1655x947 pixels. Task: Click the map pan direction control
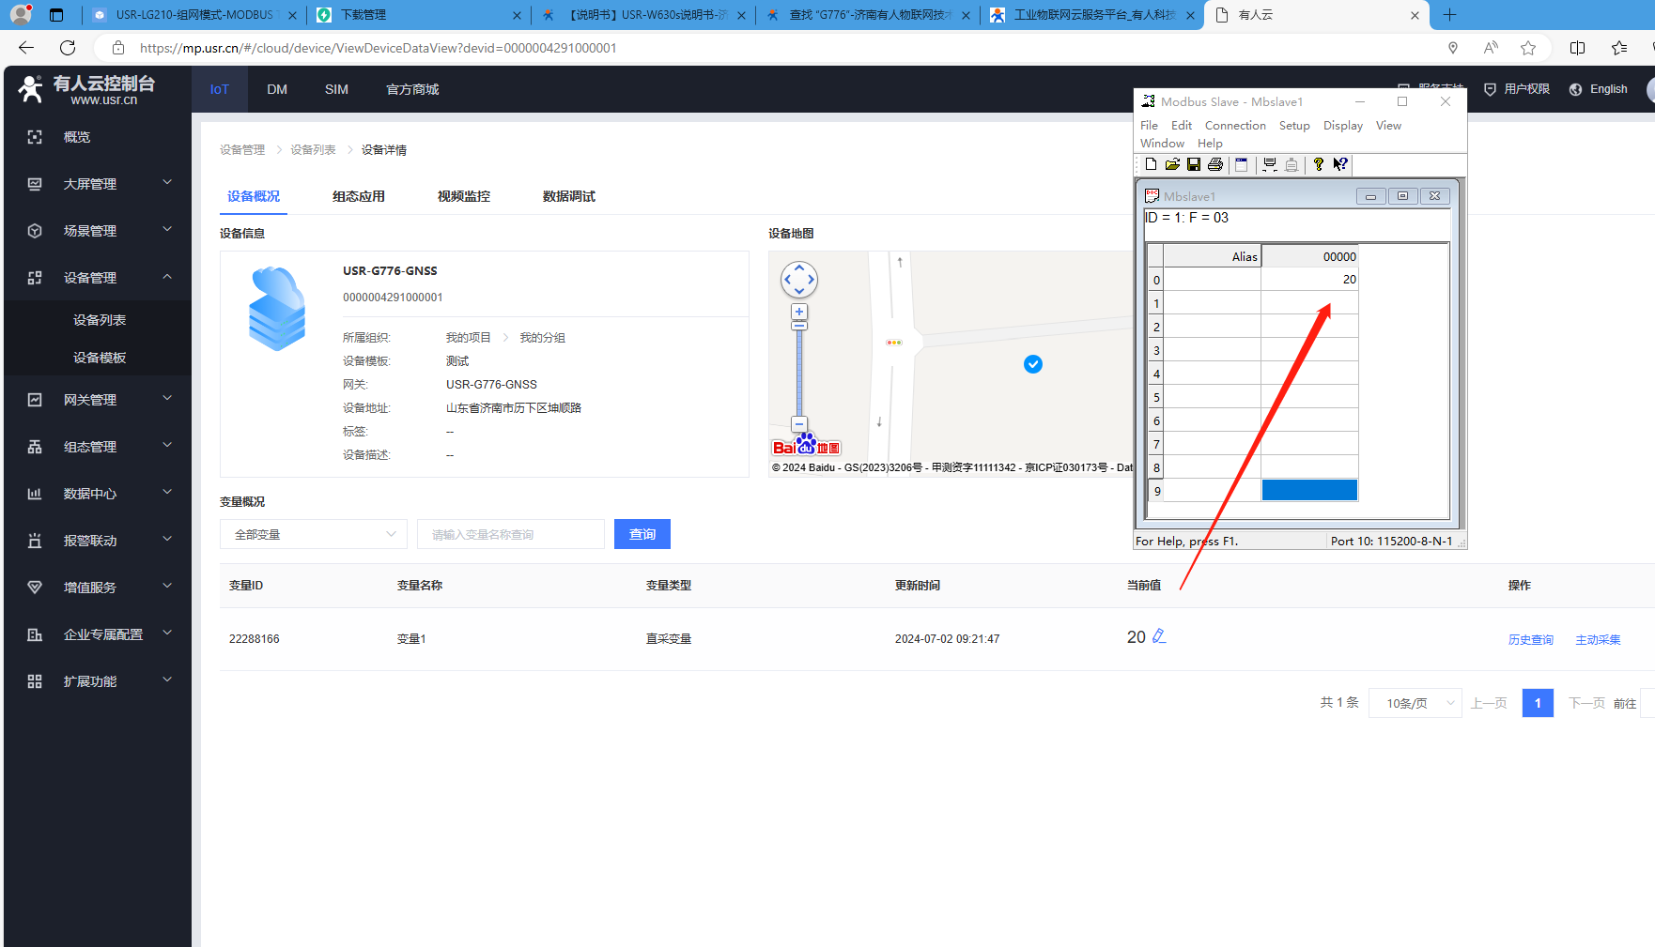799,279
